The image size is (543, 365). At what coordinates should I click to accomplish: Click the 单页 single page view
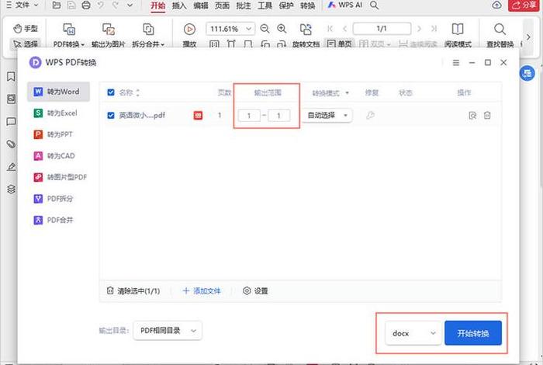click(x=340, y=44)
